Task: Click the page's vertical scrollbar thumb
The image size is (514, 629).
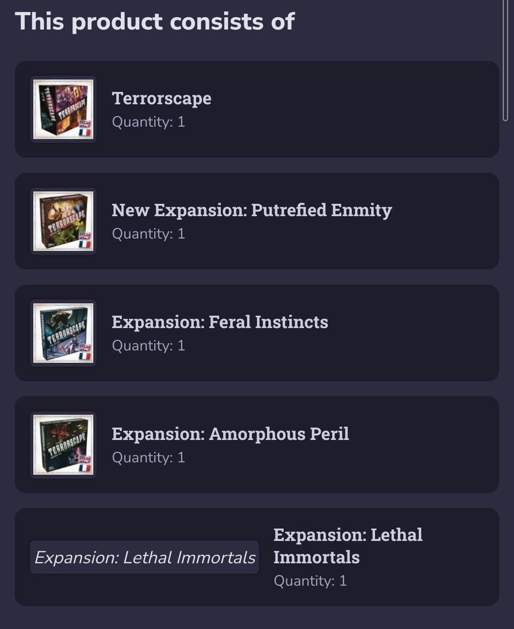Action: coord(505,59)
